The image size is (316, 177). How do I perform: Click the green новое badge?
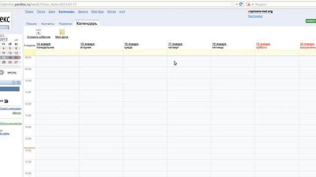click(311, 21)
